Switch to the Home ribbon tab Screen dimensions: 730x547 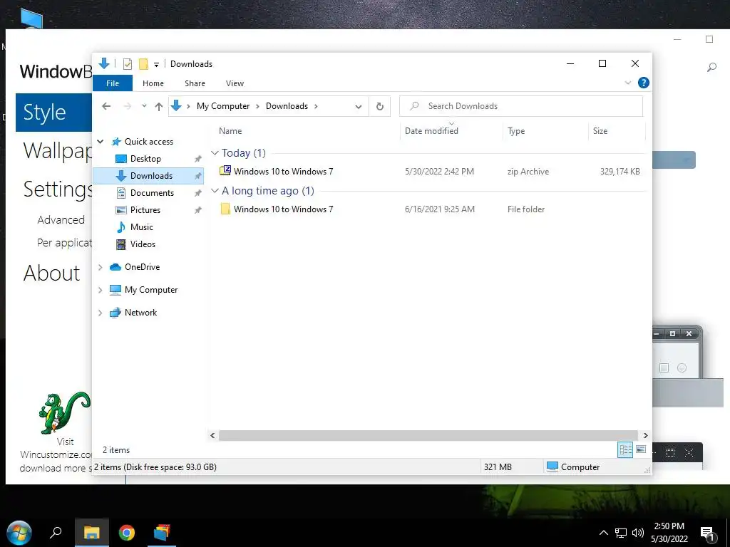(x=153, y=83)
